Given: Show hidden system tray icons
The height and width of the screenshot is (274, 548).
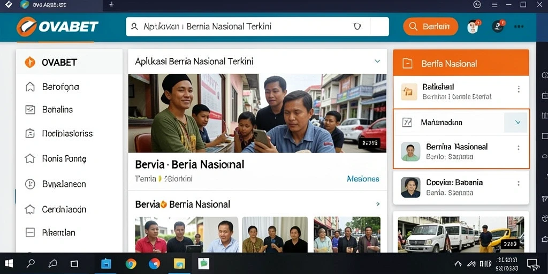Looking at the screenshot, I should [458, 263].
